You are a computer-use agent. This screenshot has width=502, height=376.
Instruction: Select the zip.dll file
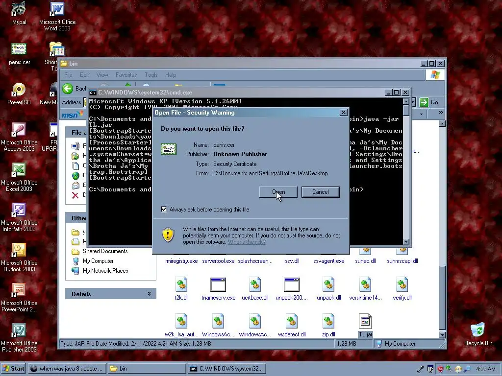pyautogui.click(x=328, y=325)
